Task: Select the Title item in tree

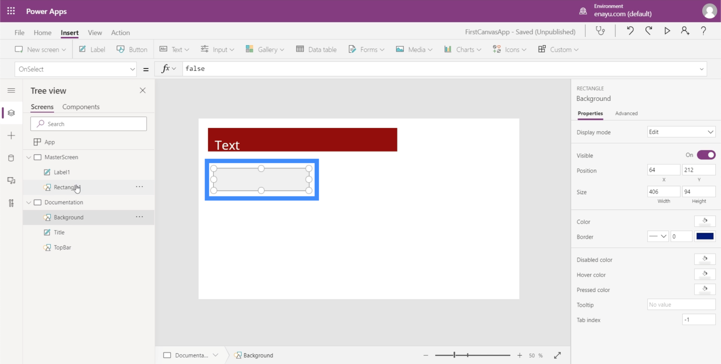Action: click(x=59, y=232)
